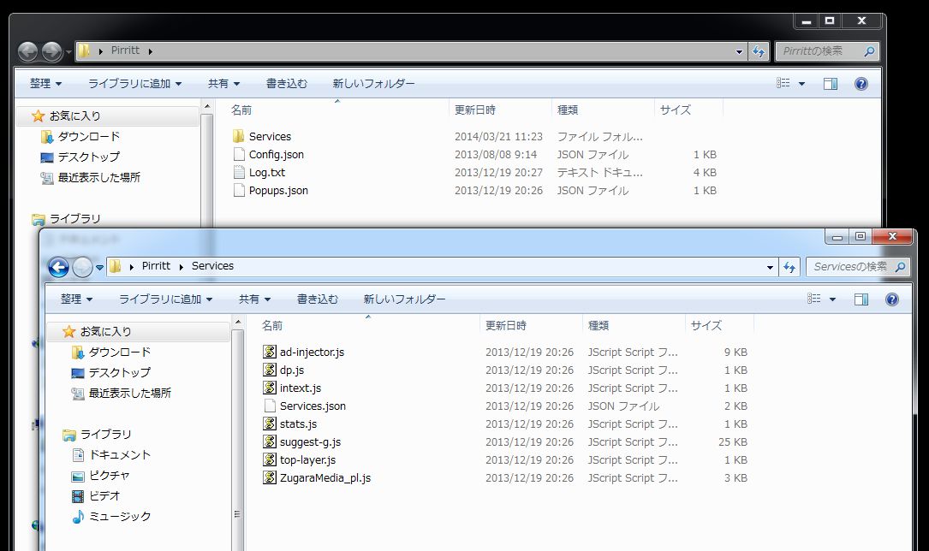Open ad-injector.js file icon in Services window

tap(270, 352)
